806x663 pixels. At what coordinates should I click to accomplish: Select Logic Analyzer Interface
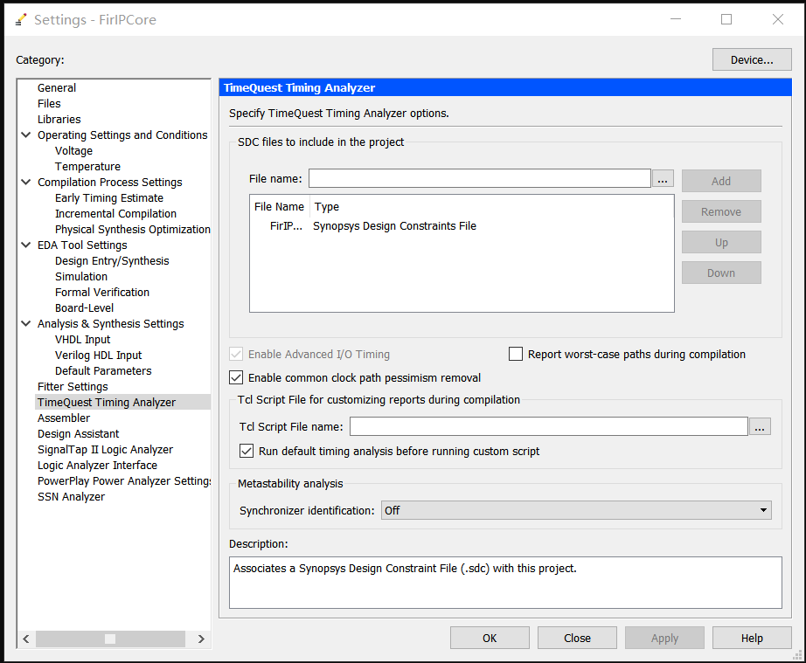click(97, 466)
